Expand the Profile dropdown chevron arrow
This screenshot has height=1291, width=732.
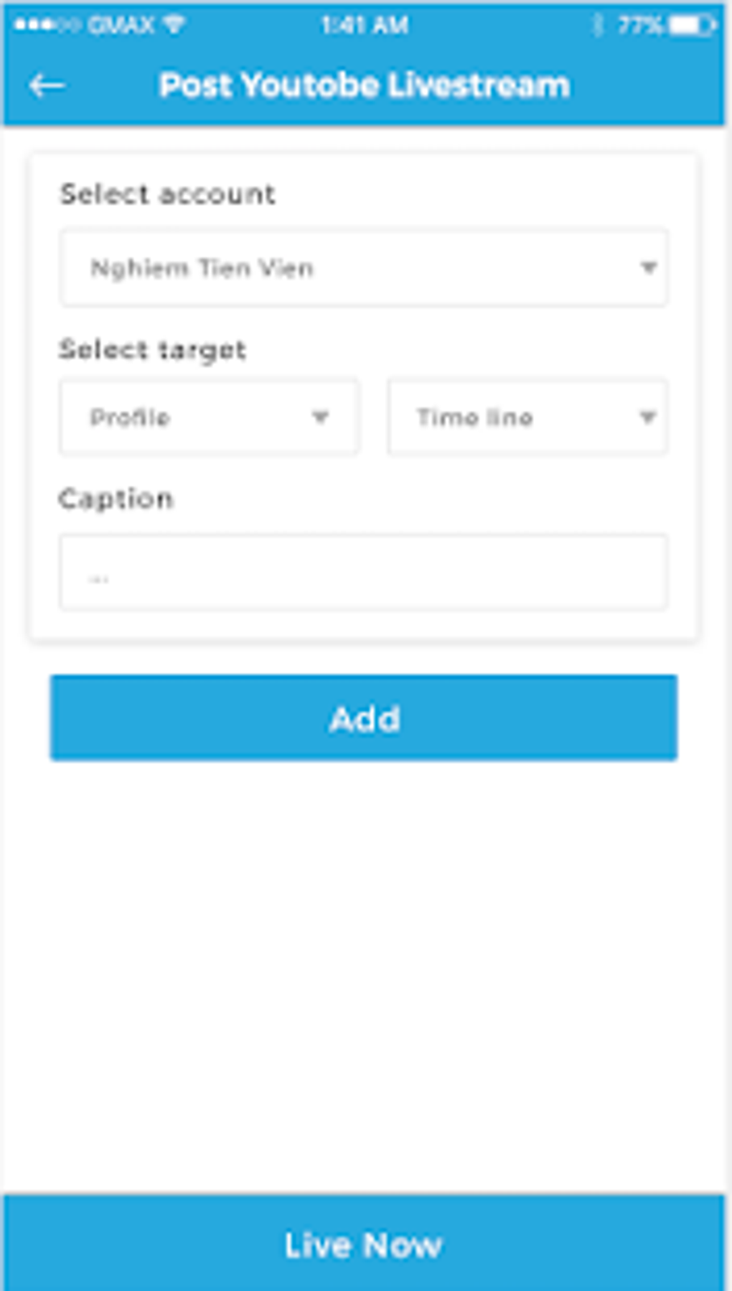coord(321,417)
